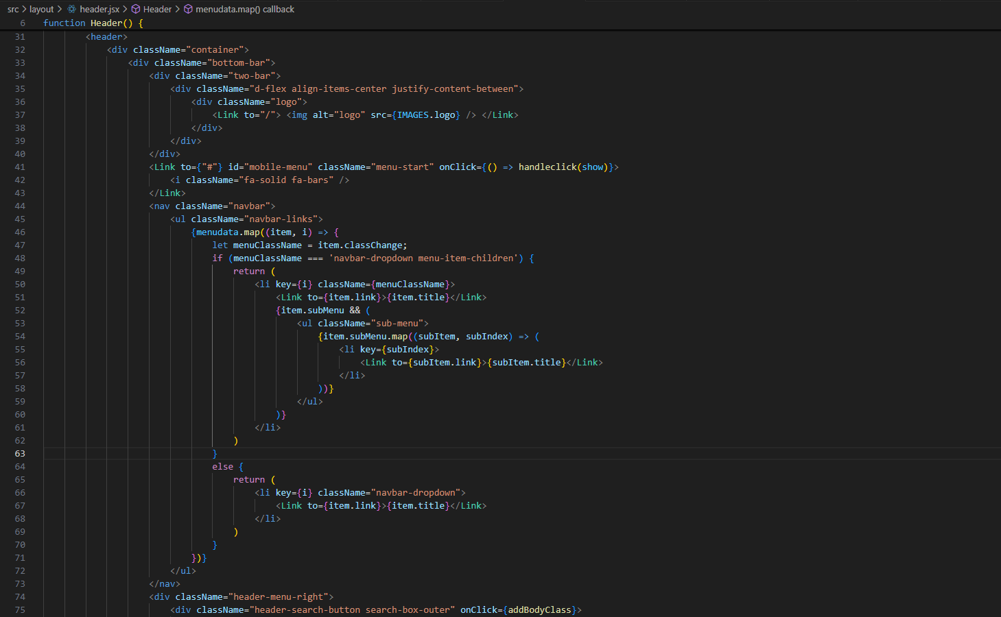Click the closing </ul> tag on line 59
The height and width of the screenshot is (617, 1001).
(309, 401)
